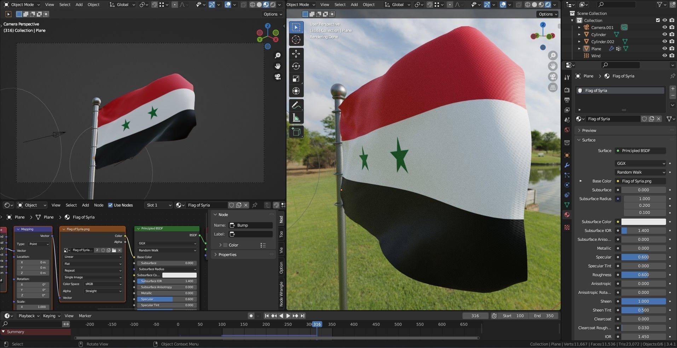Click the Subsurface Color swatch in properties
The image size is (677, 348).
point(644,222)
